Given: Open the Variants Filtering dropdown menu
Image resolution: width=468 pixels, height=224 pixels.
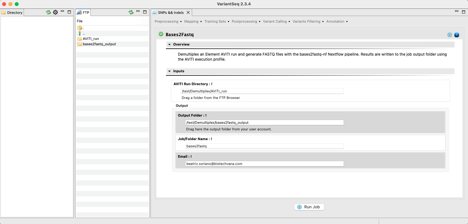Looking at the screenshot, I should tap(308, 21).
